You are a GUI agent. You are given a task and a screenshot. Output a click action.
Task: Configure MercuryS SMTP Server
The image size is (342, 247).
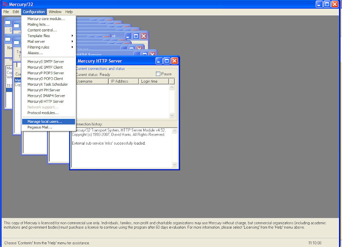pyautogui.click(x=48, y=61)
